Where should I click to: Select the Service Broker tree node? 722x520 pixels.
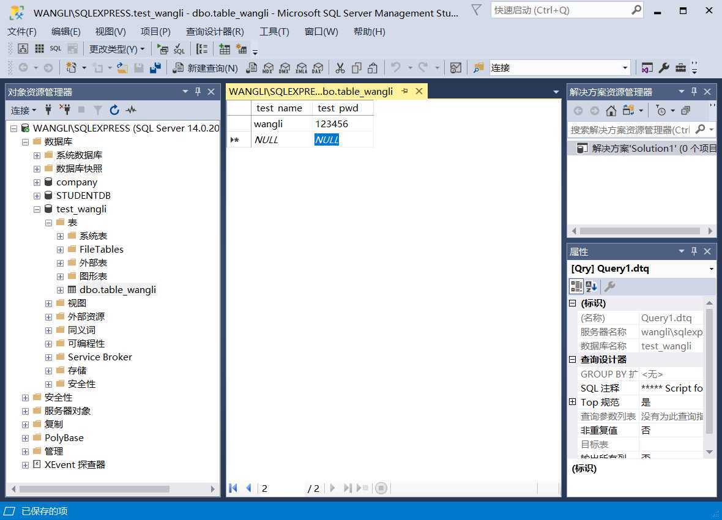coord(100,357)
